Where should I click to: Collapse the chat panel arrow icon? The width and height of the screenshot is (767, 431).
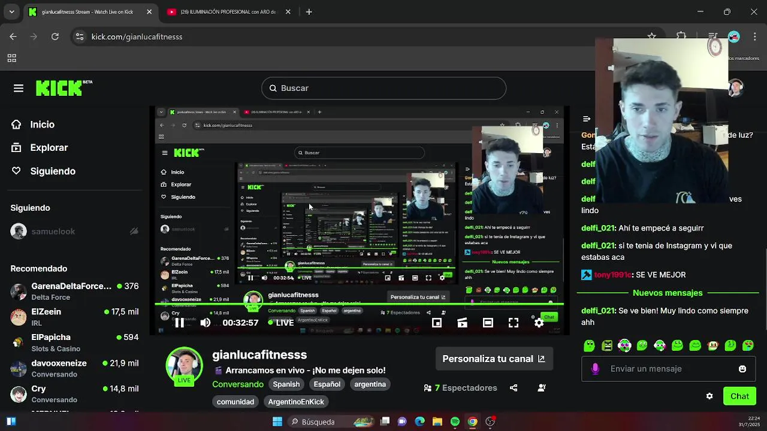pos(587,119)
